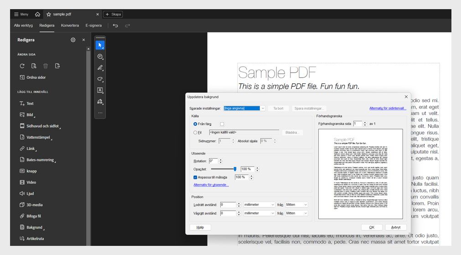The width and height of the screenshot is (461, 255).
Task: Add Text content tool
Action: [26, 104]
